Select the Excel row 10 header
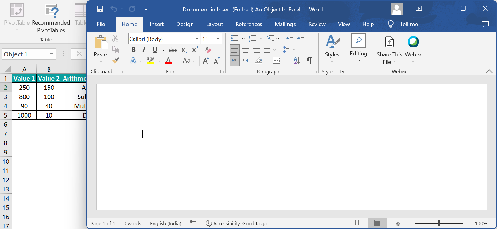This screenshot has width=497, height=229. pos(6,161)
